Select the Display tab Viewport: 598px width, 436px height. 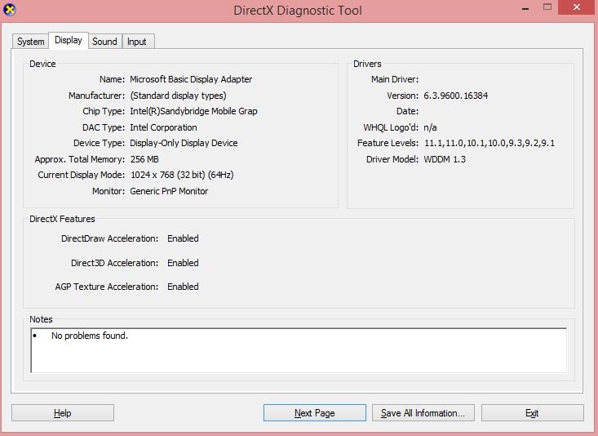tap(69, 40)
